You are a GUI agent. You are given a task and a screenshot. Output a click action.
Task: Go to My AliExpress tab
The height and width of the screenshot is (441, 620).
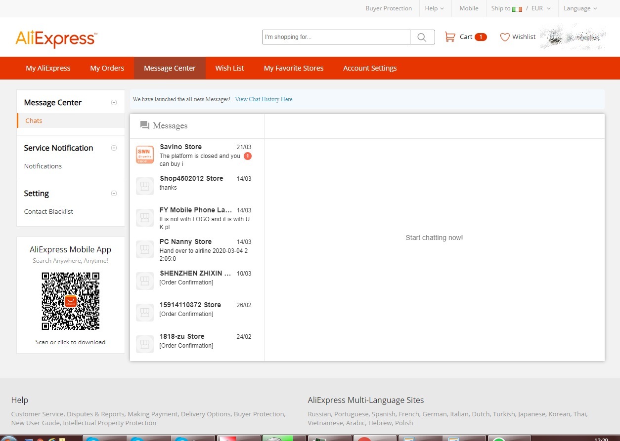pyautogui.click(x=48, y=68)
